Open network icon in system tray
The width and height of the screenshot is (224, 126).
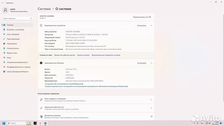point(207,123)
